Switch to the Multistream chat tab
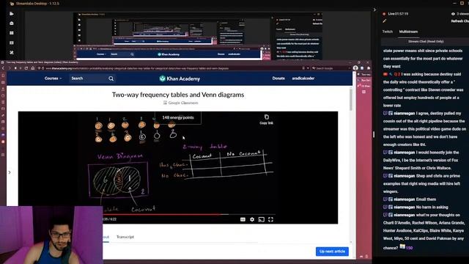The image size is (469, 264). coord(408,32)
